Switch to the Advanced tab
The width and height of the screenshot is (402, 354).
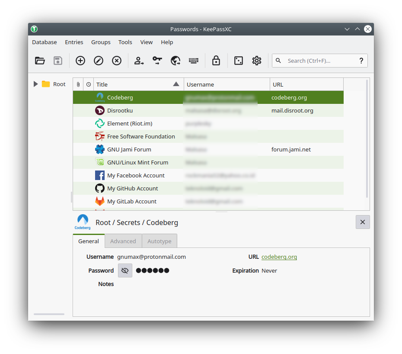[x=123, y=241]
